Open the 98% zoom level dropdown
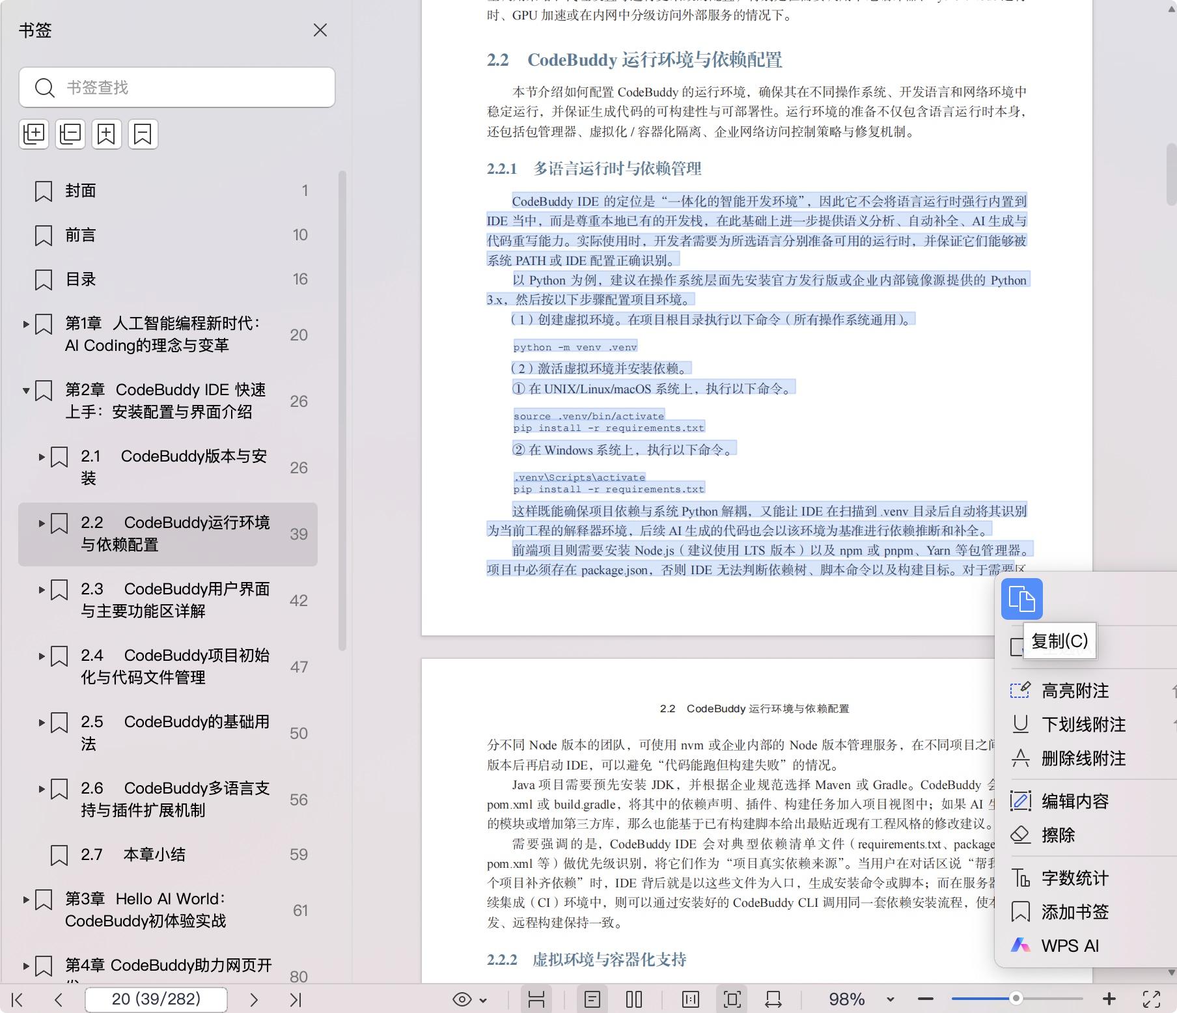The image size is (1177, 1013). (890, 1000)
